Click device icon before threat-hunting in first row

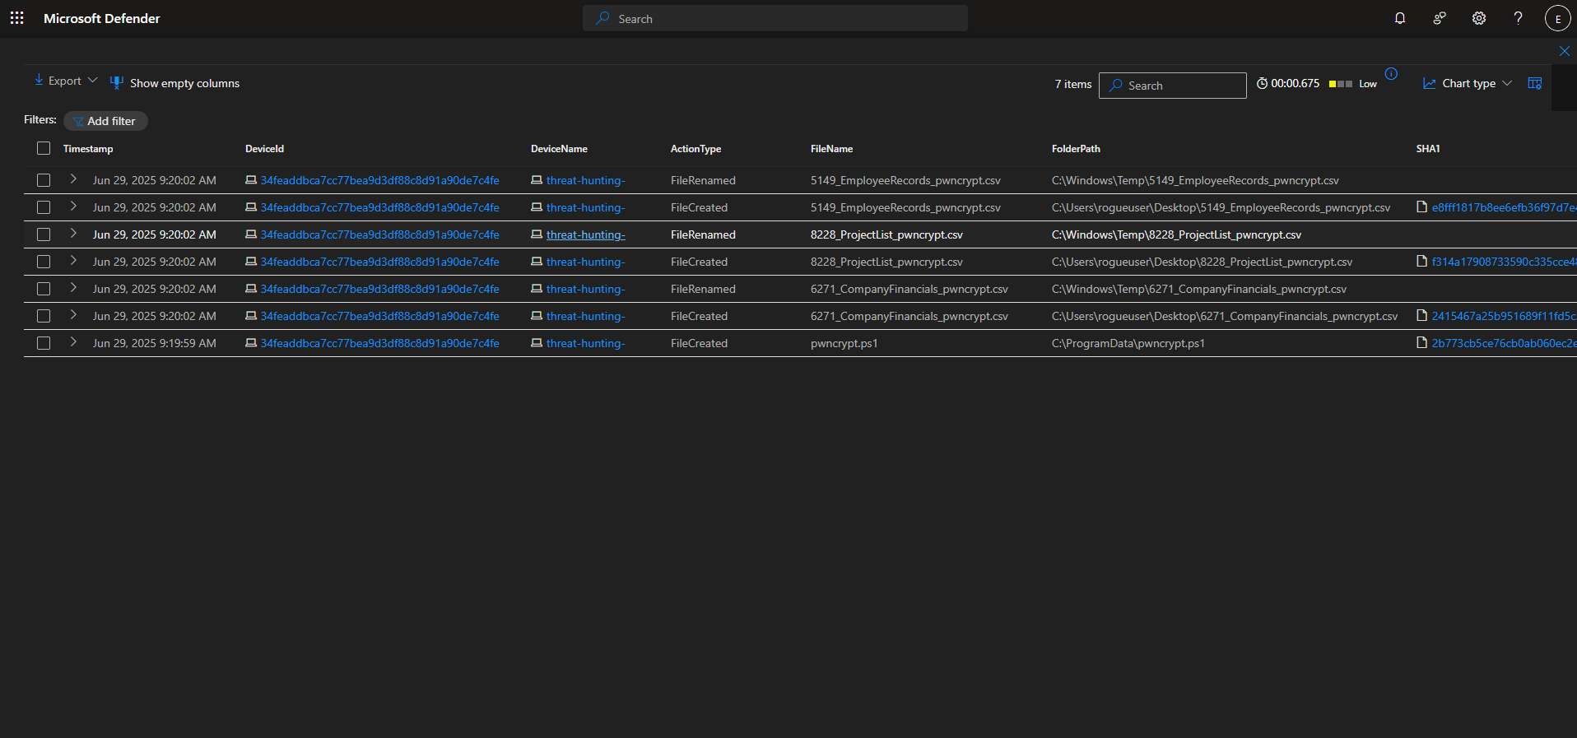[x=537, y=179]
